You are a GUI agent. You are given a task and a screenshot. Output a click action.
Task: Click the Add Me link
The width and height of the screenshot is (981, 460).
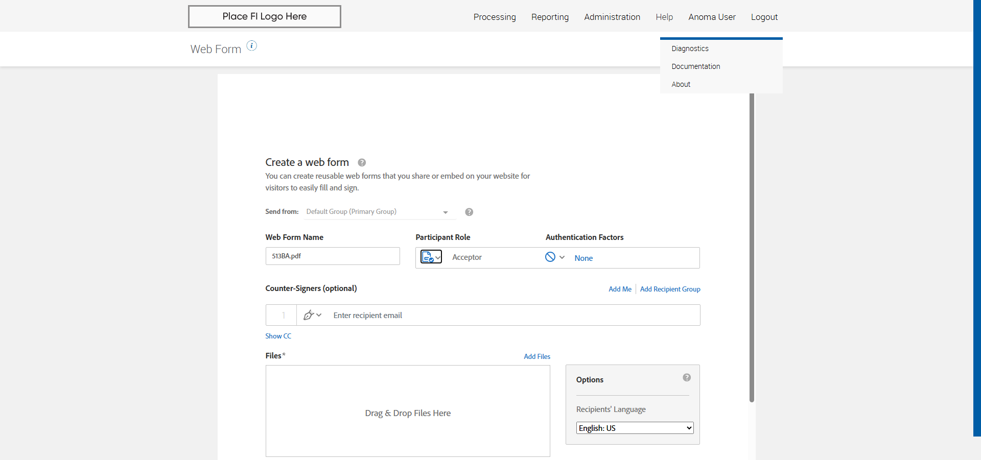pyautogui.click(x=620, y=289)
